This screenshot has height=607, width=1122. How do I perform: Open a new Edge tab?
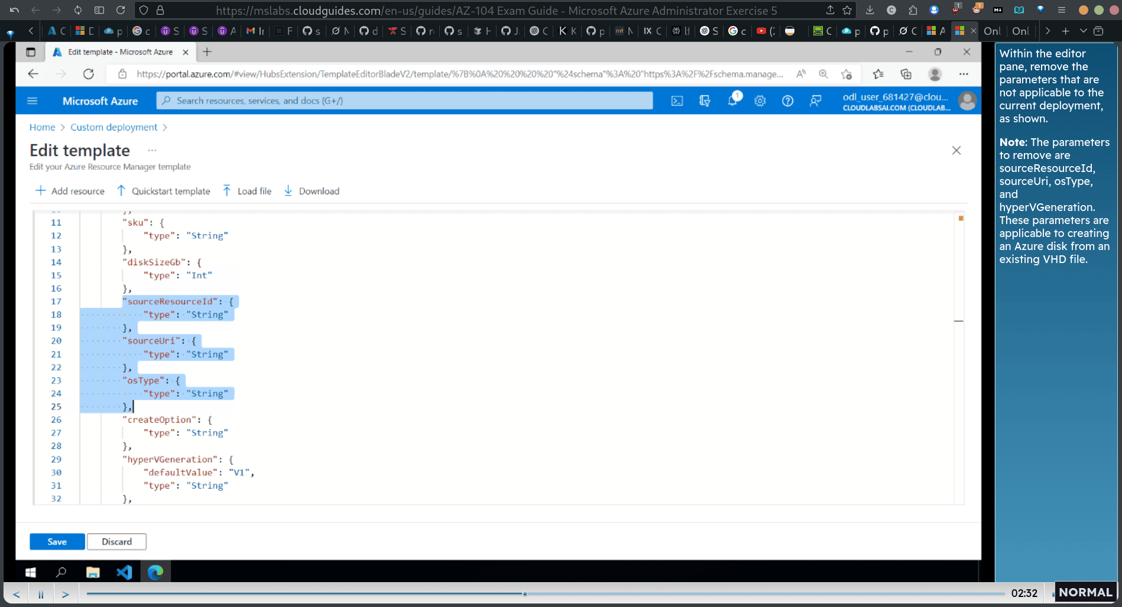(207, 52)
